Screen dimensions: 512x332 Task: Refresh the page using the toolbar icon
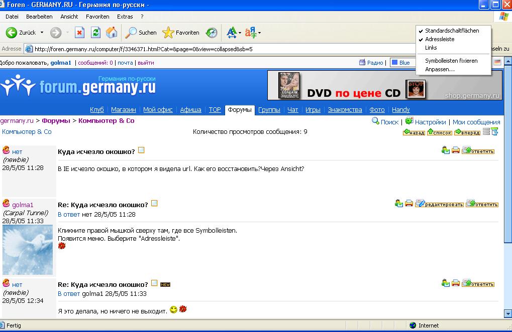(95, 33)
